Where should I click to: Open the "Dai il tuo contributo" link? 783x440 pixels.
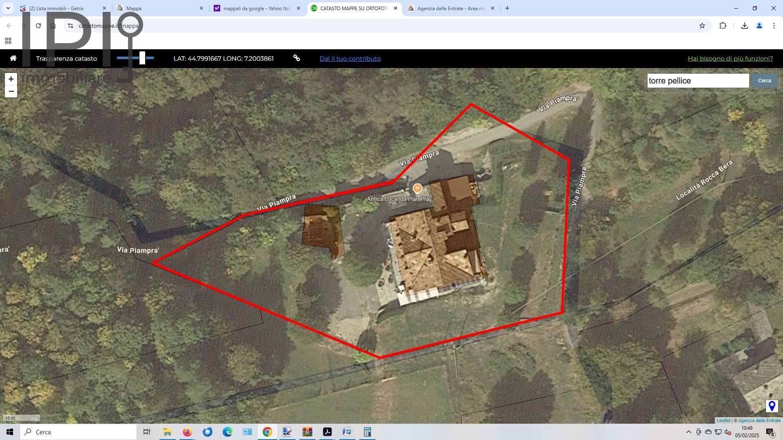[x=350, y=58]
